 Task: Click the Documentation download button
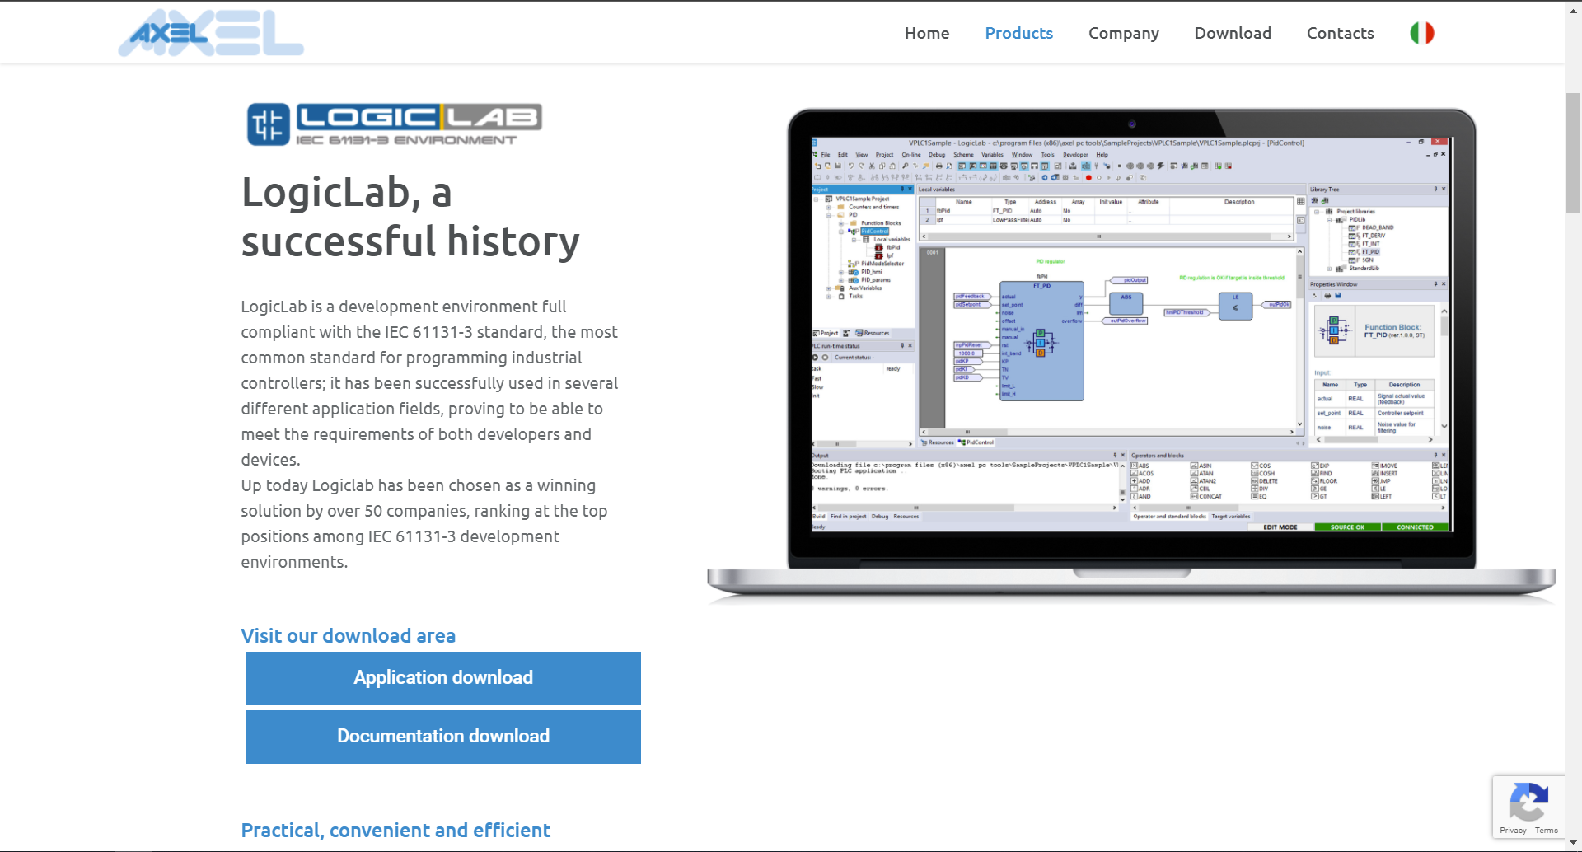tap(443, 737)
